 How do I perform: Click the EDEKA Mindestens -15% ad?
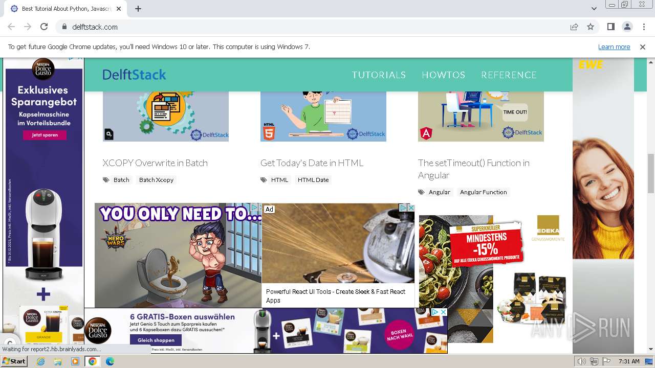493,279
